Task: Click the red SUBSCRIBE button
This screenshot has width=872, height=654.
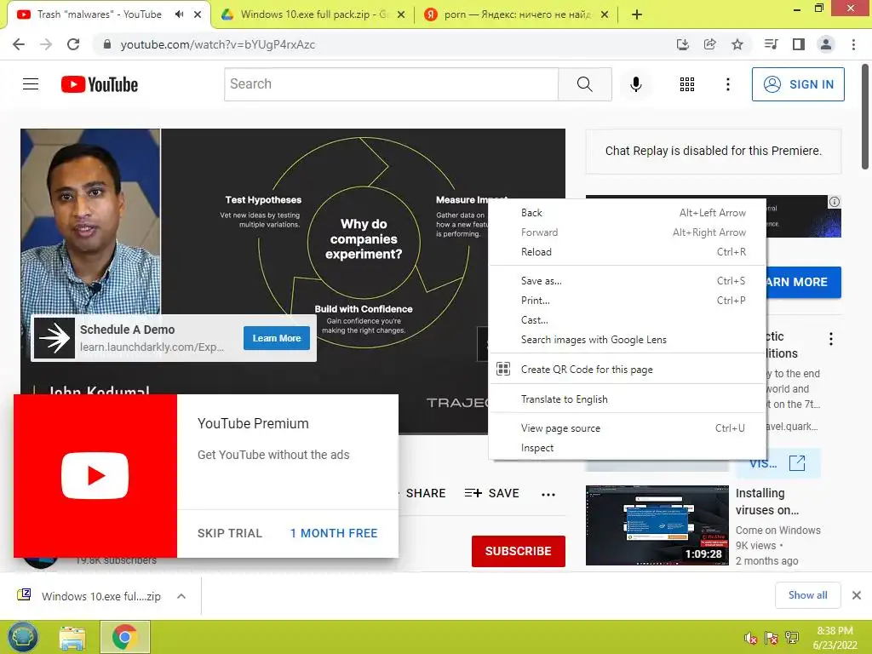Action: coord(519,551)
